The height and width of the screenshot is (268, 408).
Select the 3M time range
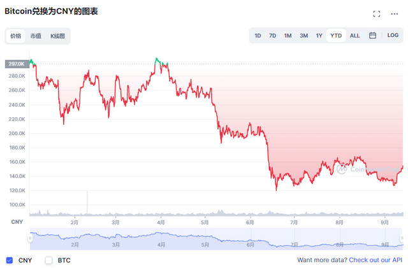point(303,36)
